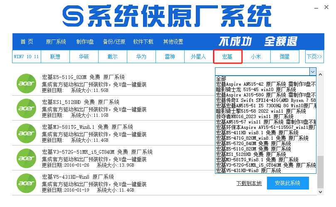Choose 宏基V3-572G-51MR option in dropdown list

[266, 165]
